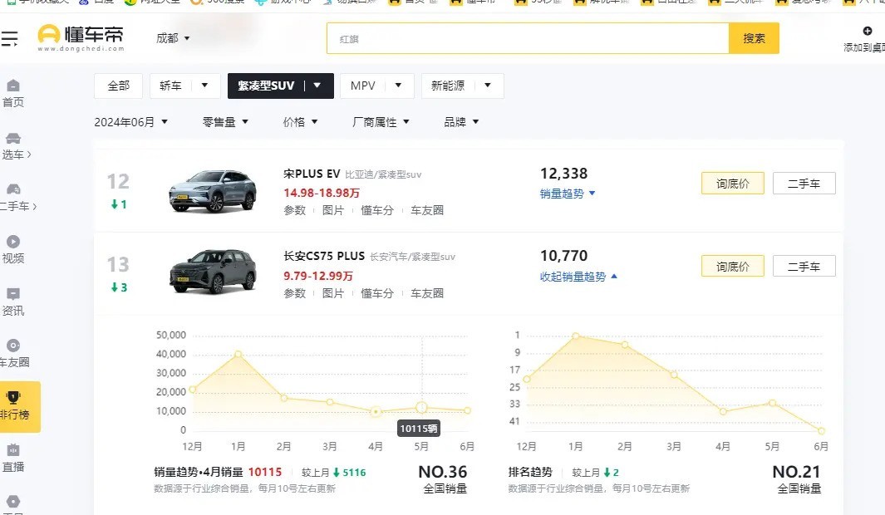Open the 2024年06月 date dropdown
This screenshot has height=515, width=885.
coord(131,122)
